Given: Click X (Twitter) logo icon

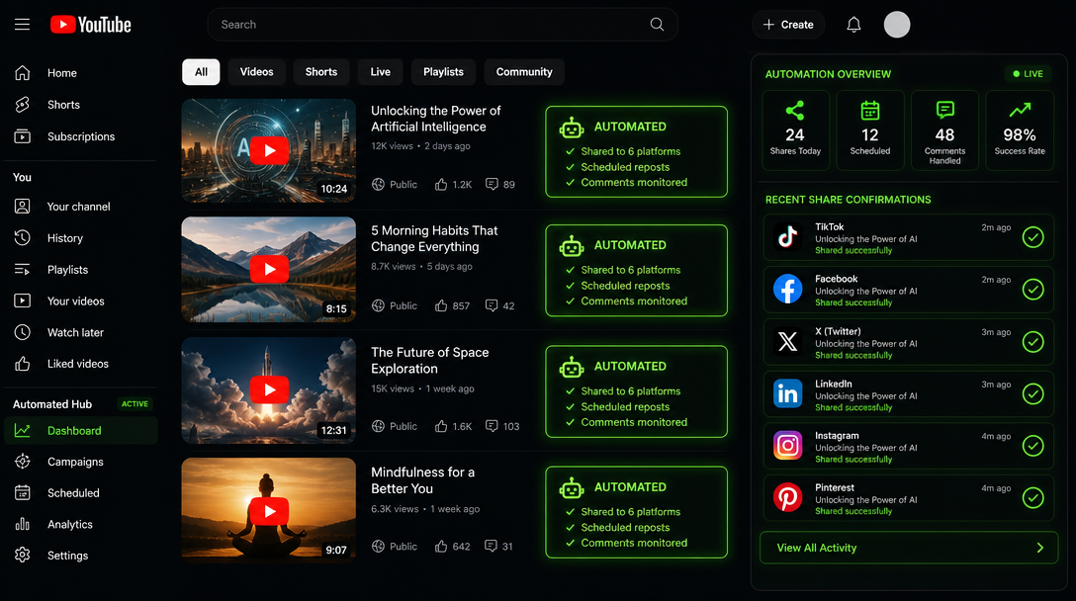Looking at the screenshot, I should tap(788, 342).
